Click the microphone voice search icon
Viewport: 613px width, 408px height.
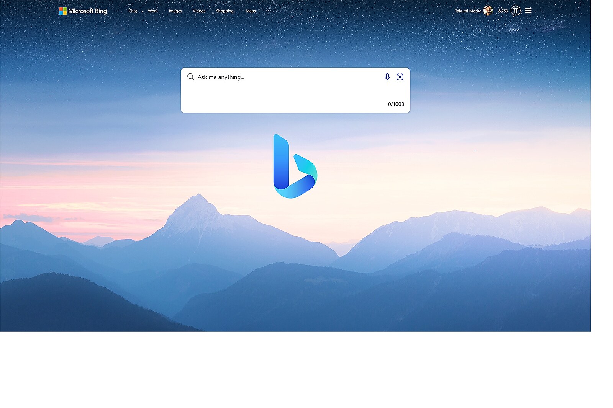point(387,77)
